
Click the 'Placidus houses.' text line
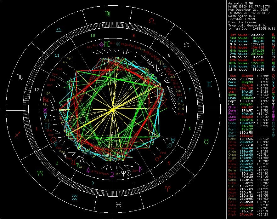coord(243,22)
